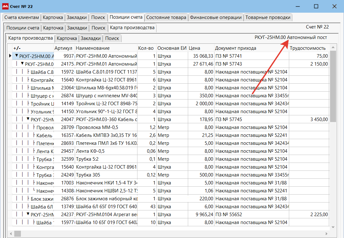Collapse the tree node in article 24175 row
Image resolution: width=344 pixels, height=238 pixels.
22,64
